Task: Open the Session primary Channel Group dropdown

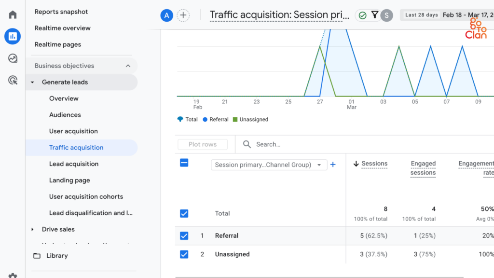Action: (x=269, y=165)
